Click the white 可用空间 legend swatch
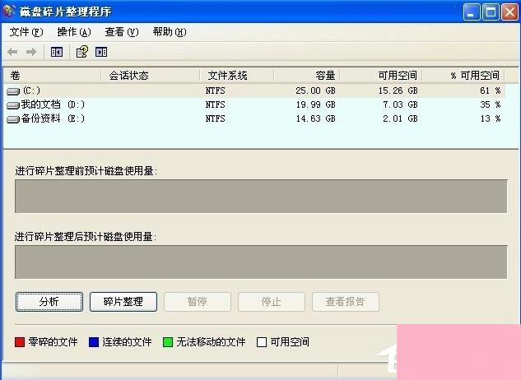Viewport: 521px width, 380px height. pos(262,342)
